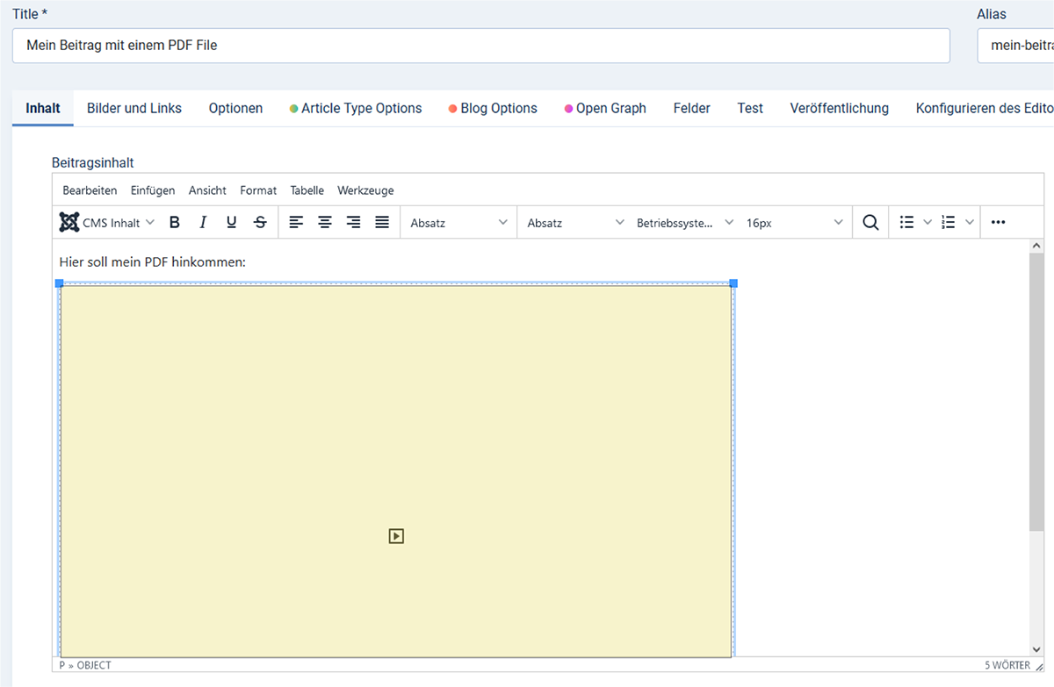This screenshot has height=687, width=1054.
Task: Click the Title input field
Action: 480,46
